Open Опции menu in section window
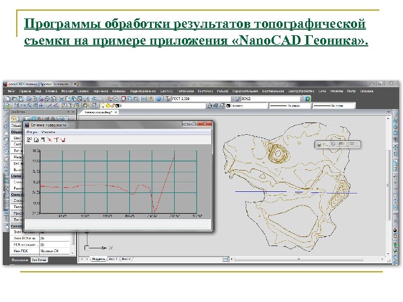Screen dimensions: 403x302 point(32,132)
